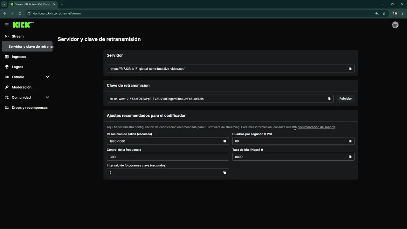Click the Drops y recompensas icon
Viewport: 407px width, 229px height.
click(x=7, y=108)
